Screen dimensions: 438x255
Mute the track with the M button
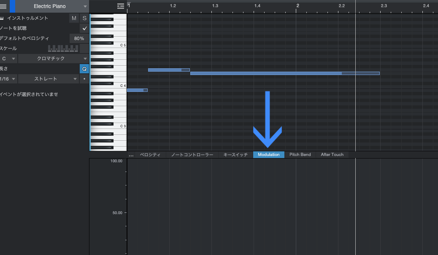click(x=74, y=18)
